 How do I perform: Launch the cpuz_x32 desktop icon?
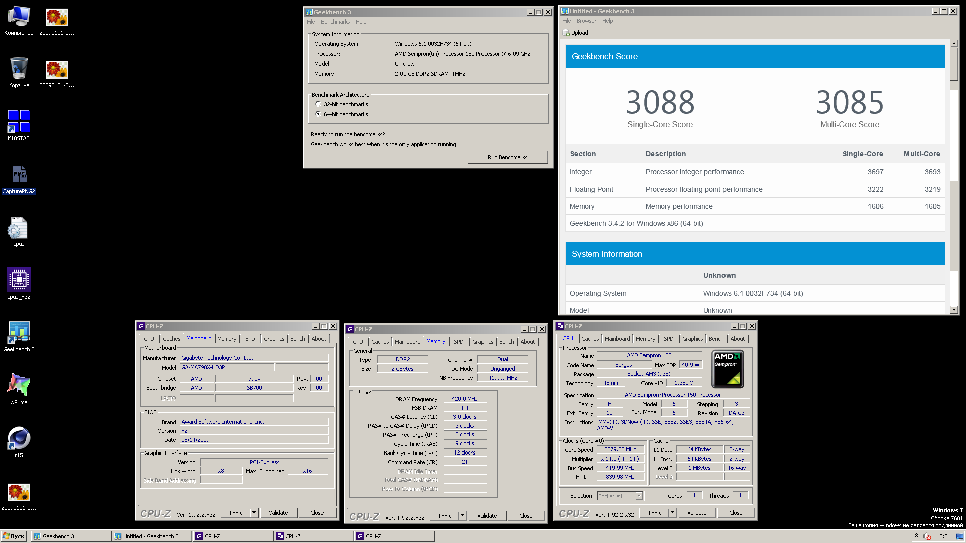[19, 284]
